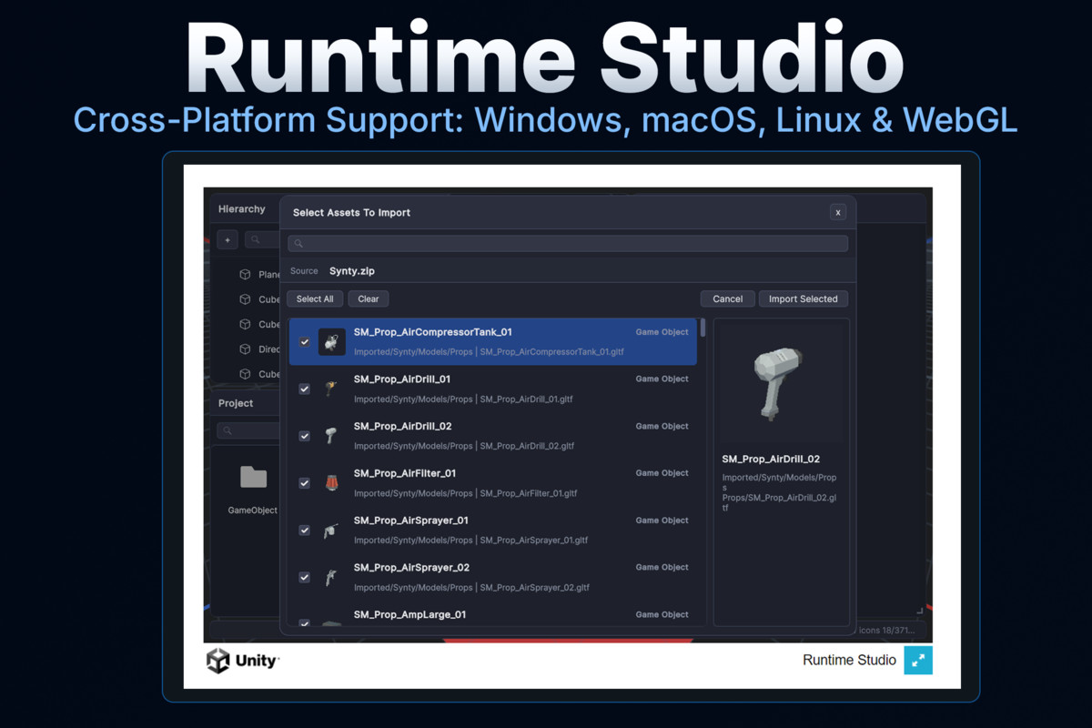Screen dimensions: 1092x728
Task: Click the red SM_Prop_AirFilter_01 thumbnail
Action: [x=331, y=483]
